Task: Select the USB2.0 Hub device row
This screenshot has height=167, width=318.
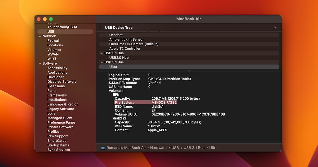Action: (189, 58)
